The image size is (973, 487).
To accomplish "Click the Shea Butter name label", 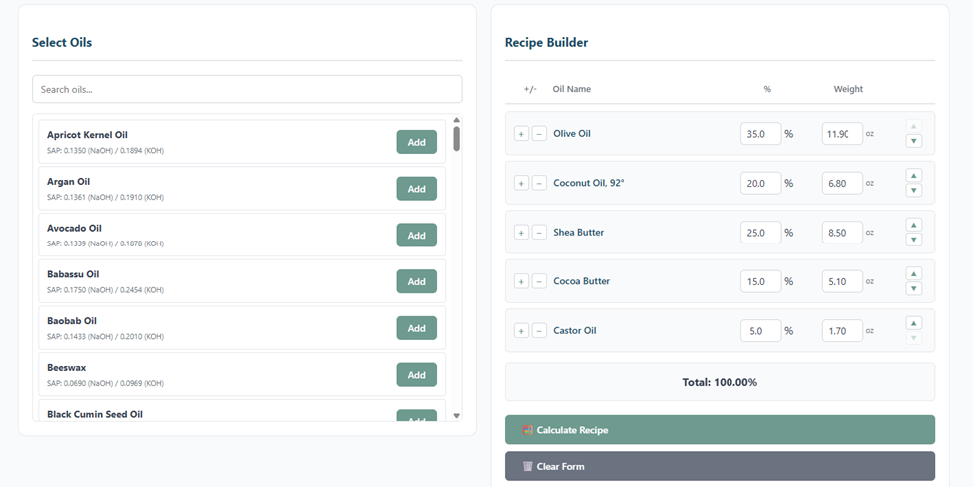I will 579,232.
